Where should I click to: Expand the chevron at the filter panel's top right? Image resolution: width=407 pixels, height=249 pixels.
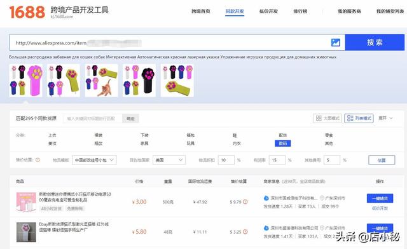391,118
